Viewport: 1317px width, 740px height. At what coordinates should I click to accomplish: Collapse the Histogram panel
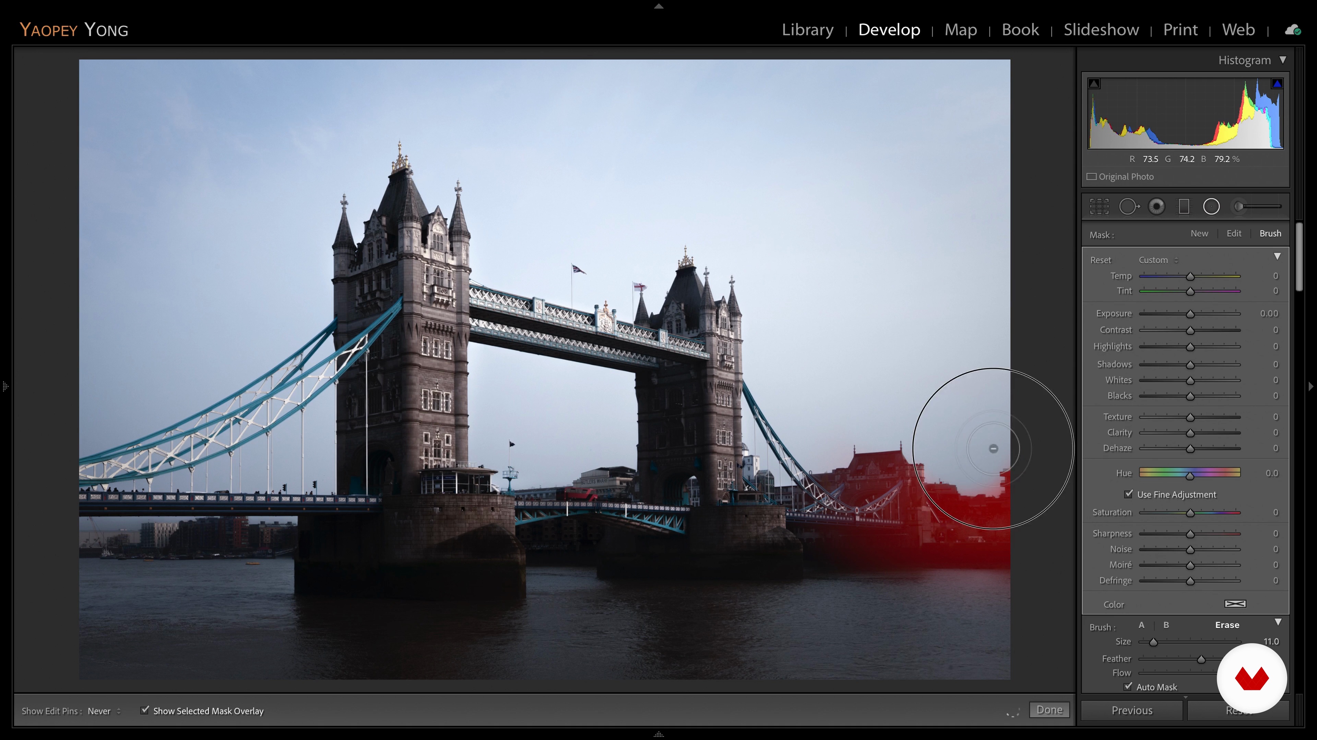pyautogui.click(x=1283, y=60)
